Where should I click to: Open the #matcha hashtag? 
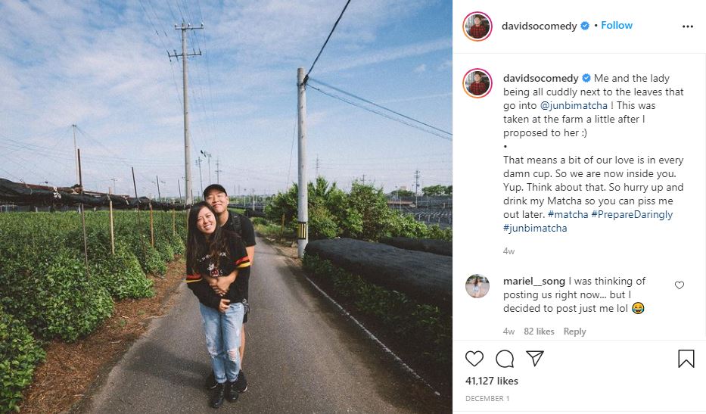(x=568, y=214)
